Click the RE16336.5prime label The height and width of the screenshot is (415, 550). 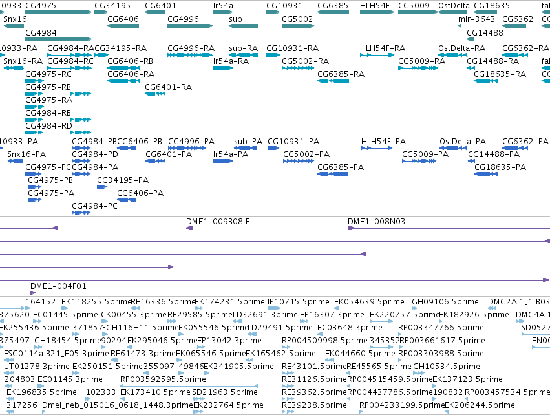163,302
